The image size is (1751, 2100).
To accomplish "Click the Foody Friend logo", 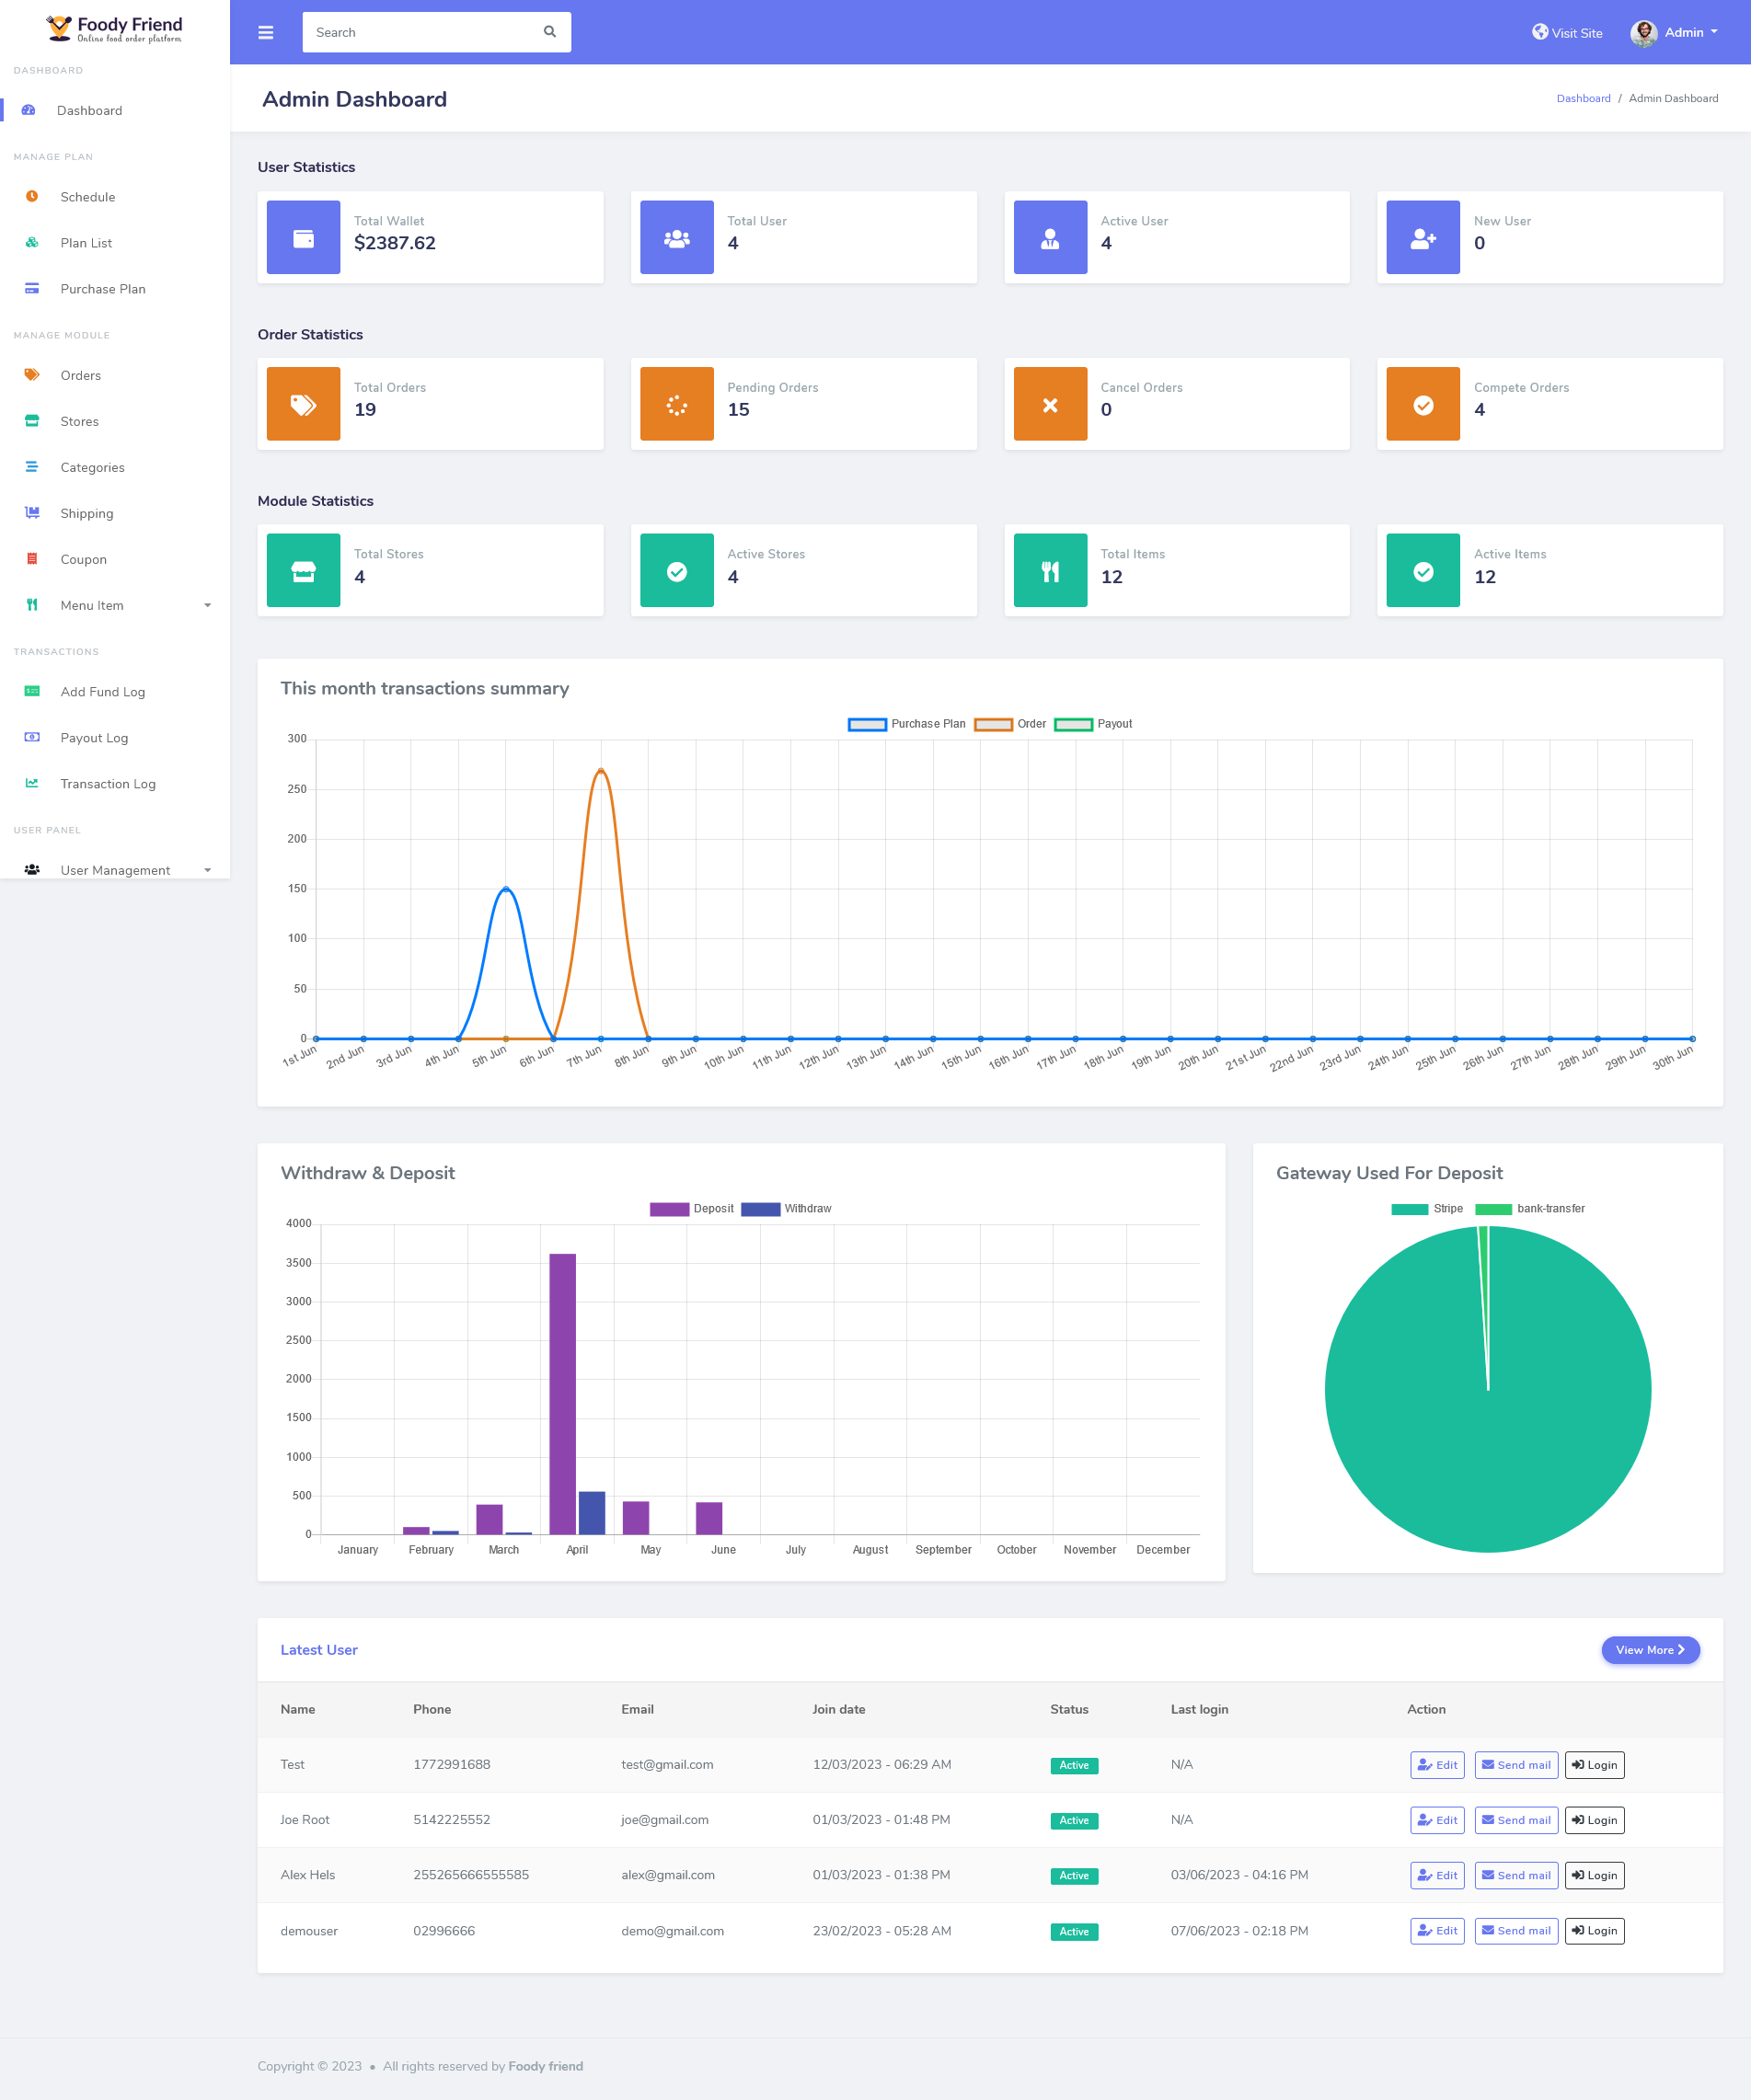I will (x=114, y=29).
